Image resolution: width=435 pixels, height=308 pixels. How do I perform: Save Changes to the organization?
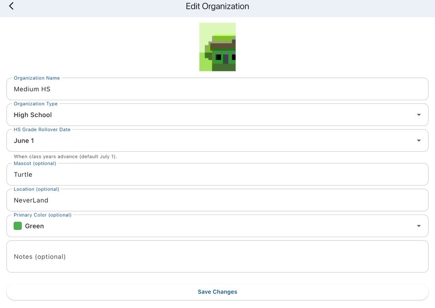coord(217,292)
